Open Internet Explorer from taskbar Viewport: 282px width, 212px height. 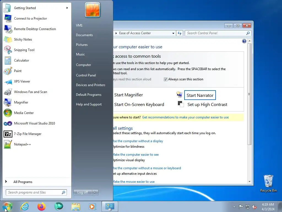tap(25, 206)
